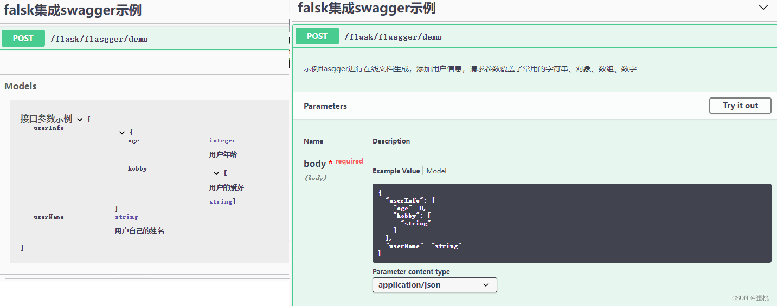Collapse the userInfo object chevron
Viewport: 777px width, 306px height.
(x=122, y=133)
